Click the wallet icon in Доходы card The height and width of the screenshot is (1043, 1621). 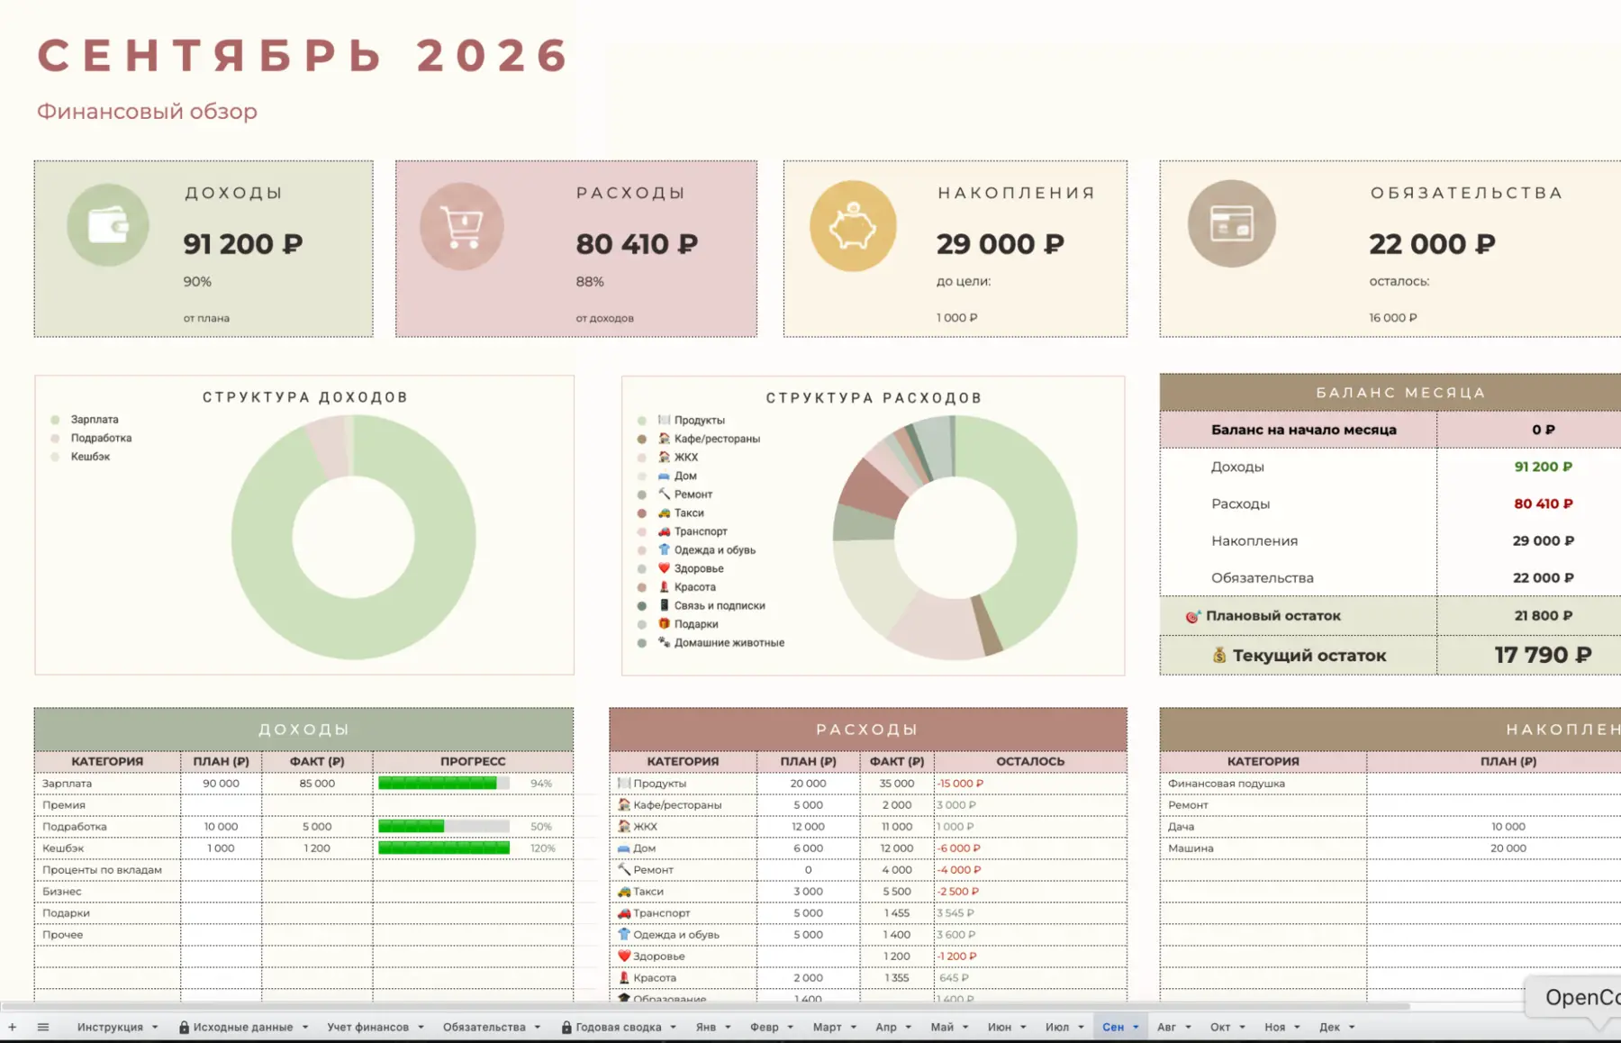[108, 225]
